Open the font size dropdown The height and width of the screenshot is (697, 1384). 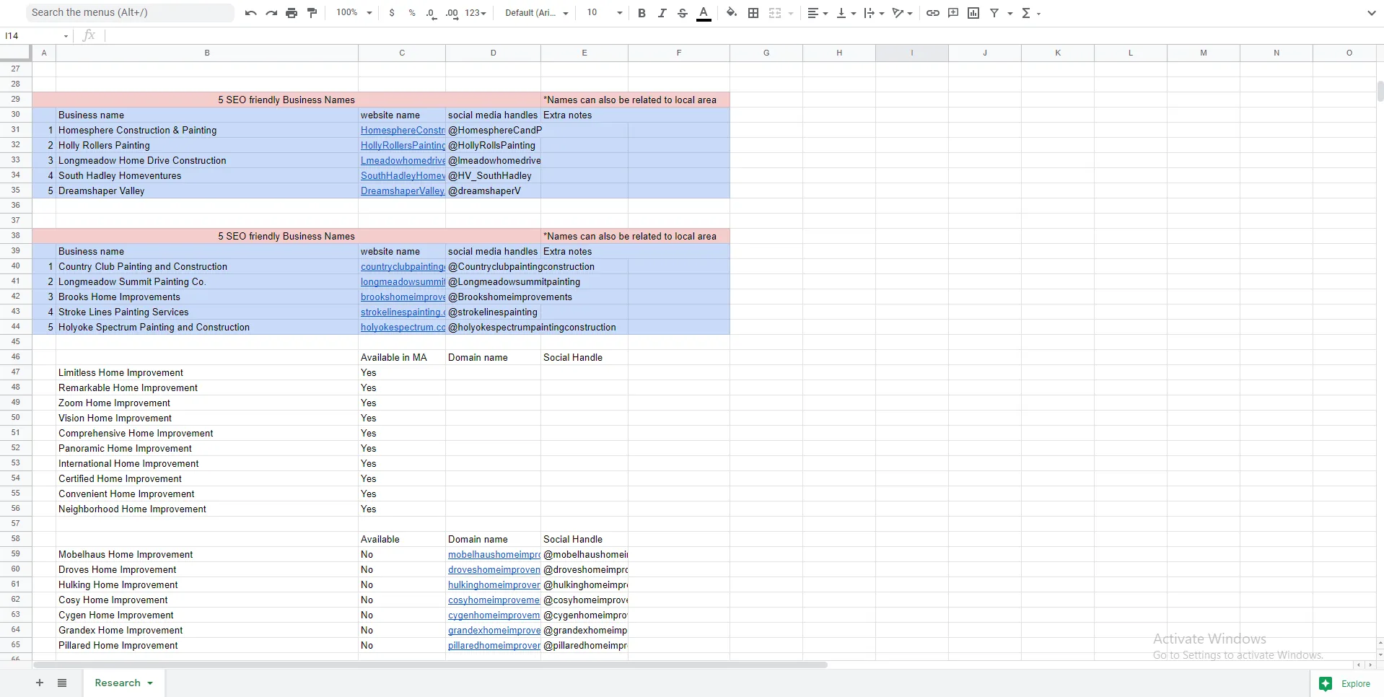(604, 13)
